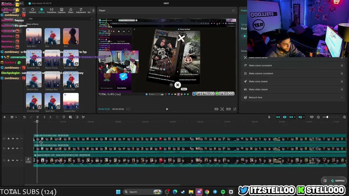Open the Player panel menu
349x196 pixels.
[233, 11]
